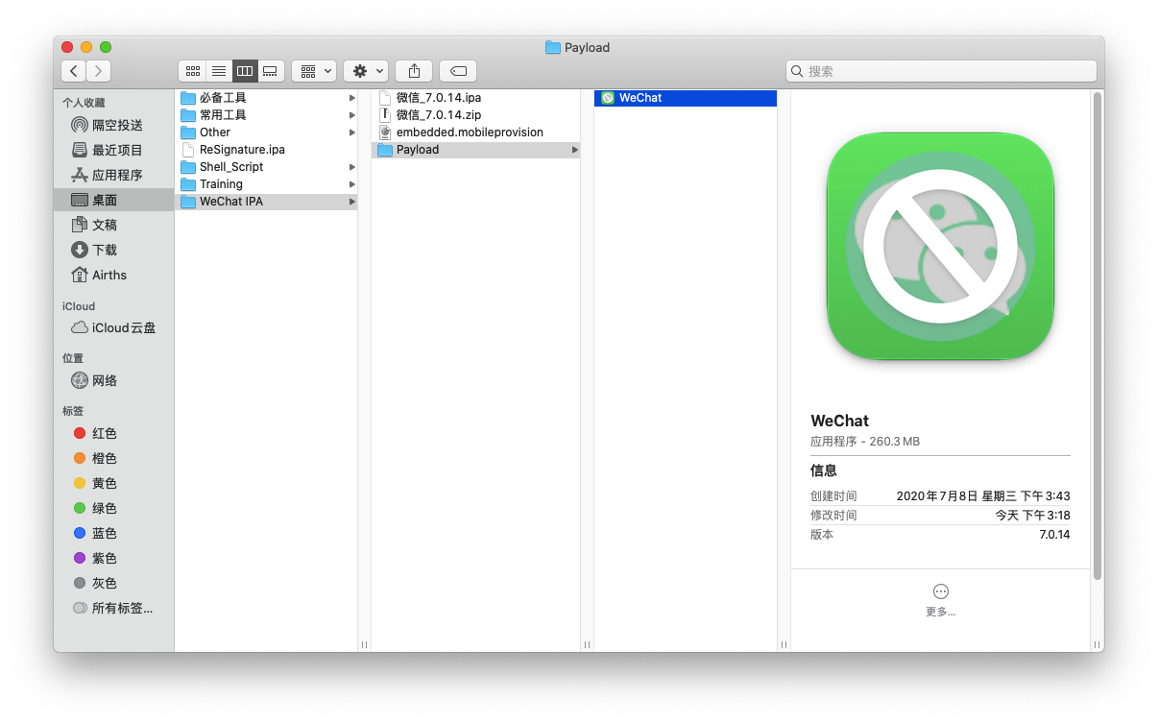The height and width of the screenshot is (723, 1158).
Task: Open 隔空投送 AirDrop in sidebar
Action: [x=114, y=125]
